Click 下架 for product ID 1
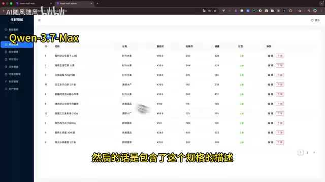 point(280,56)
